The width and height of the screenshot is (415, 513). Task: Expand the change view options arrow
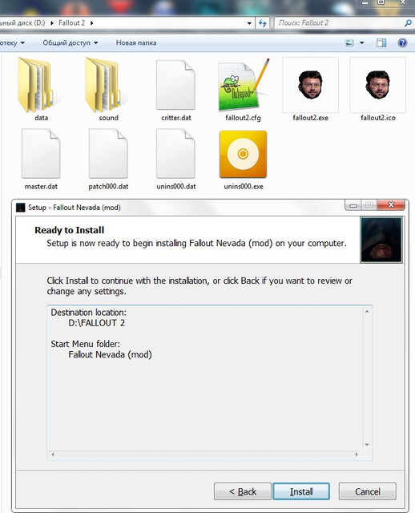[362, 42]
